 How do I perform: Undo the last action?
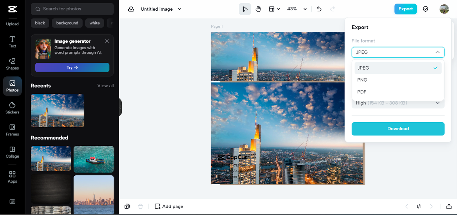319,9
